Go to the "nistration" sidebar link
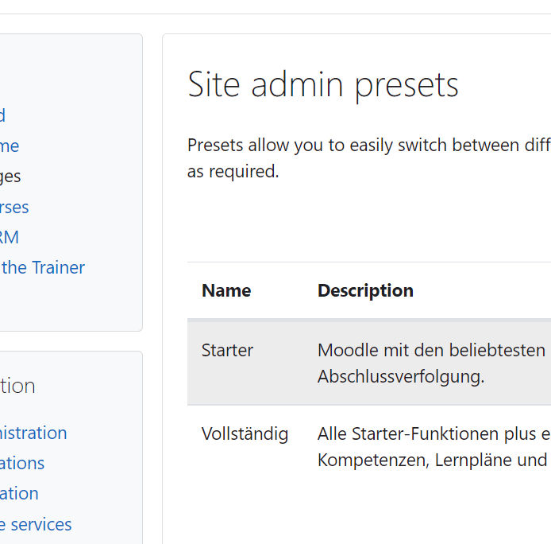The height and width of the screenshot is (544, 551). [x=33, y=433]
